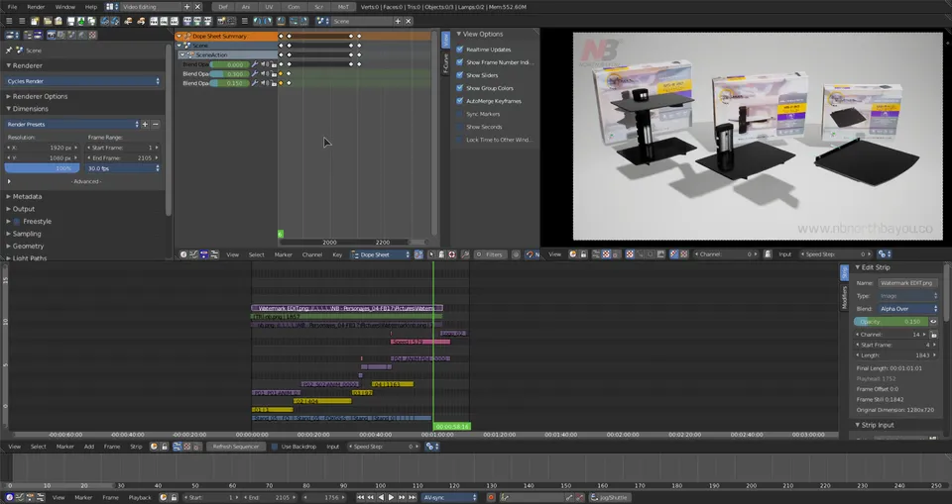The height and width of the screenshot is (504, 952).
Task: Enable the Sync Markers checkbox
Action: (459, 114)
